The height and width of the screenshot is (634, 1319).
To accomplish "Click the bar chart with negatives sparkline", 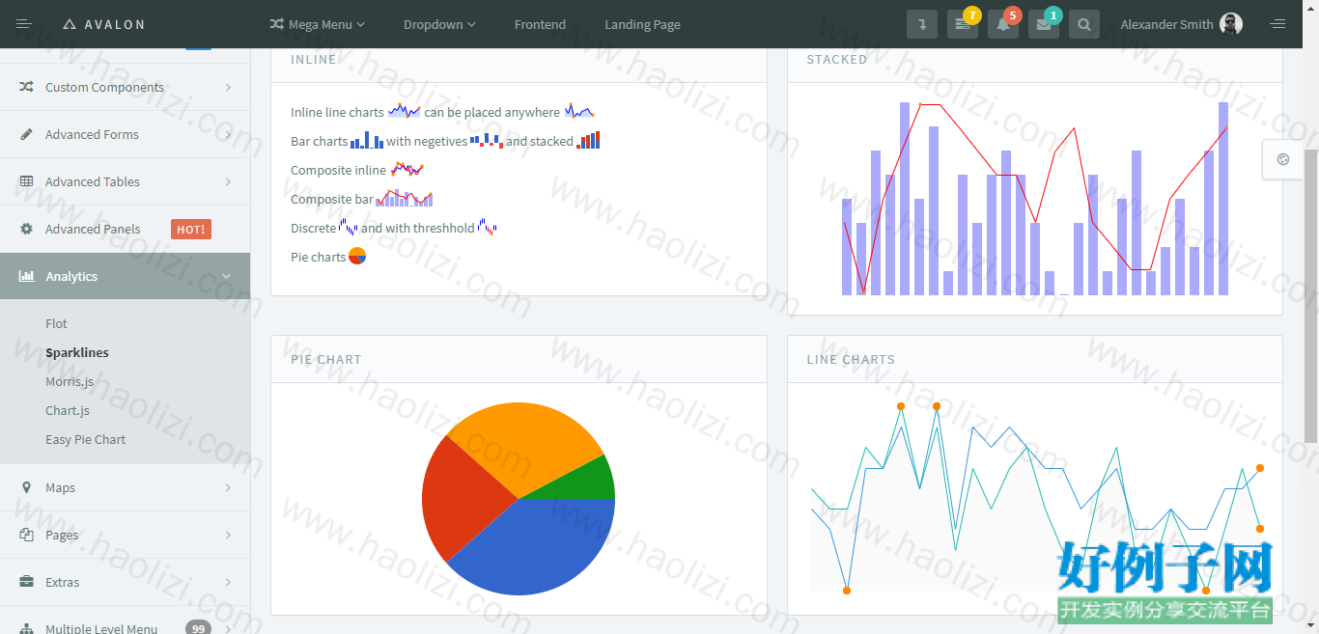I will click(487, 141).
